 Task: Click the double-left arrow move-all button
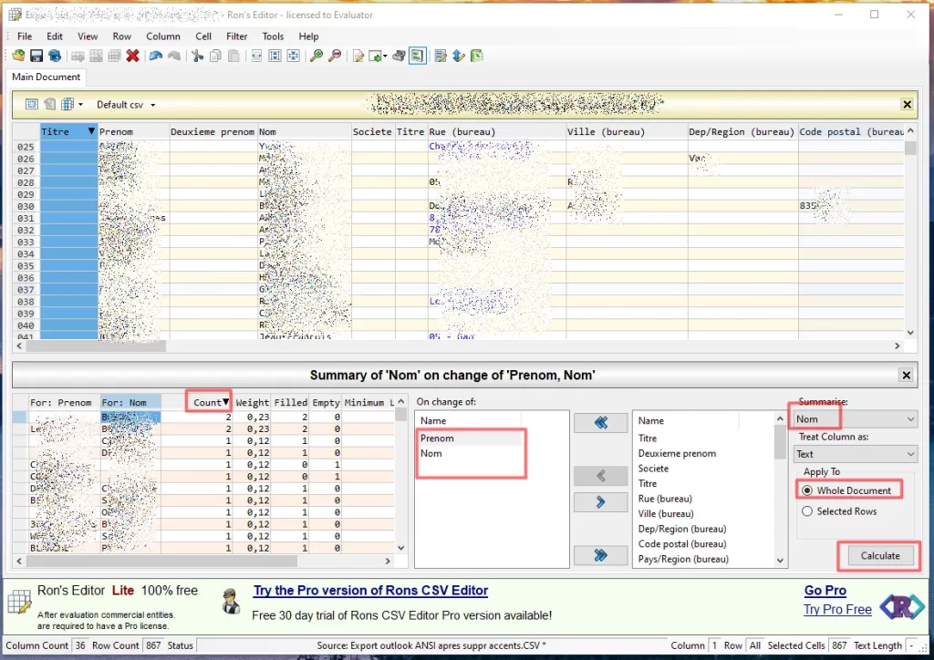pos(600,423)
